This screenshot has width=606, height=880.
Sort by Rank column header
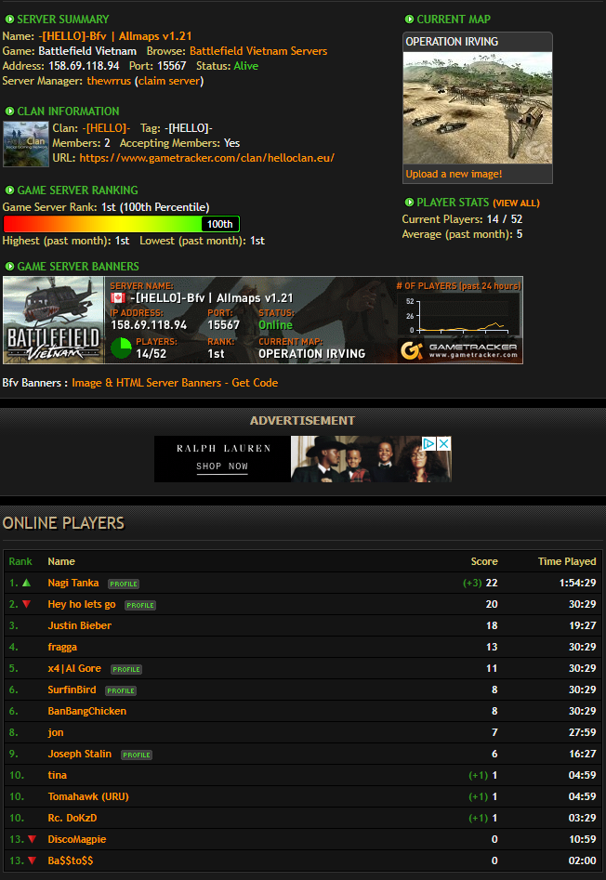coord(20,561)
